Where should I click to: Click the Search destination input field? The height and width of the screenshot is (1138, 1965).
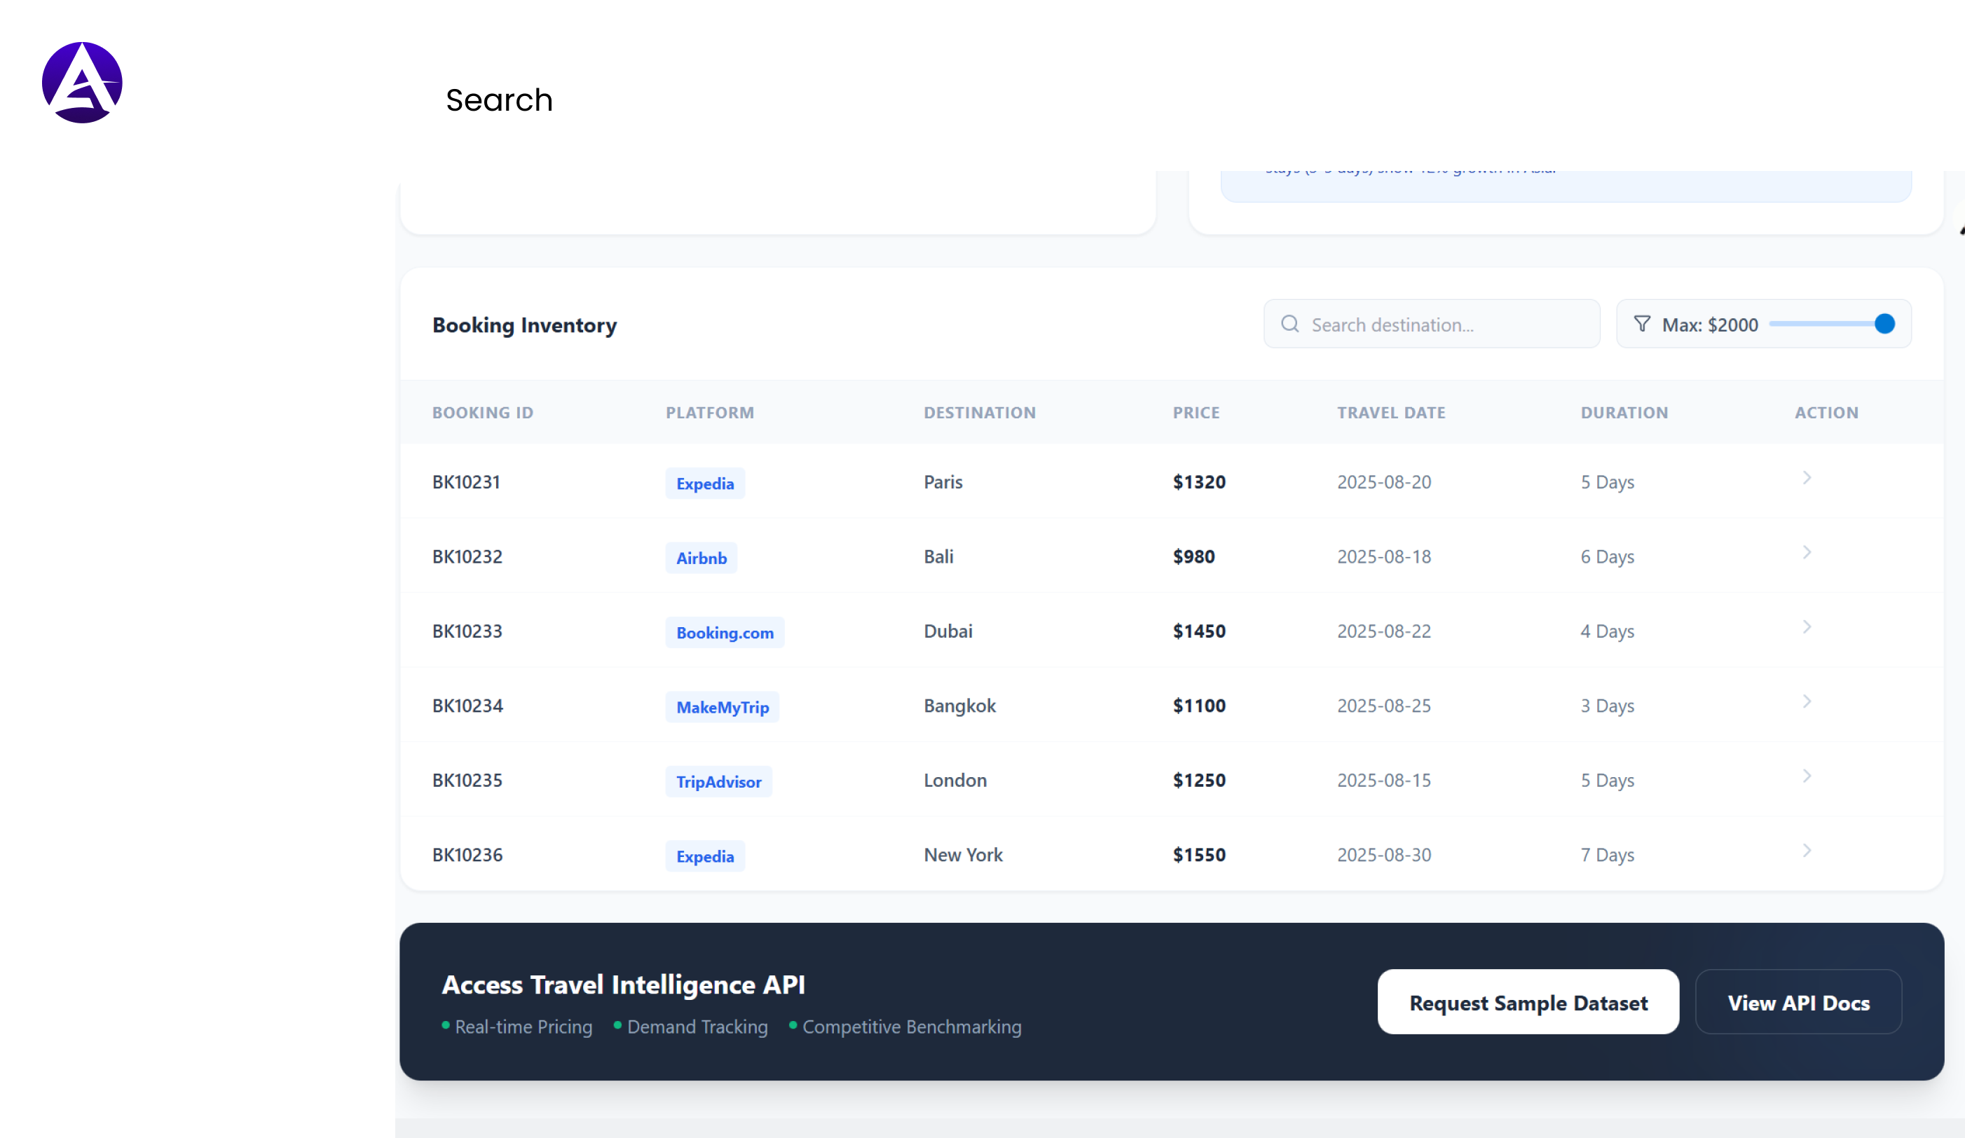1432,324
